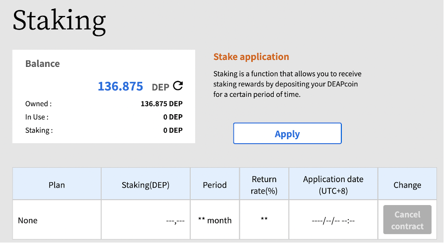Click the empty application date cell
Image resolution: width=444 pixels, height=243 pixels.
(333, 220)
